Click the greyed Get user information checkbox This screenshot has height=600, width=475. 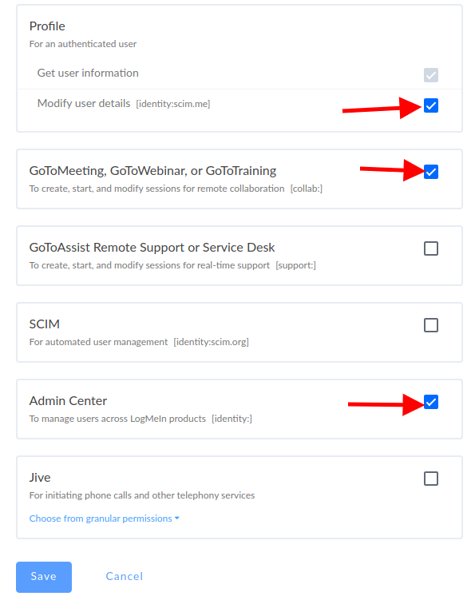click(x=430, y=75)
